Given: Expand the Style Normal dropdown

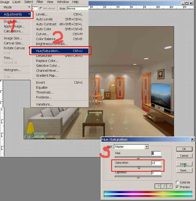Looking at the screenshot, I should pyautogui.click(x=78, y=9).
